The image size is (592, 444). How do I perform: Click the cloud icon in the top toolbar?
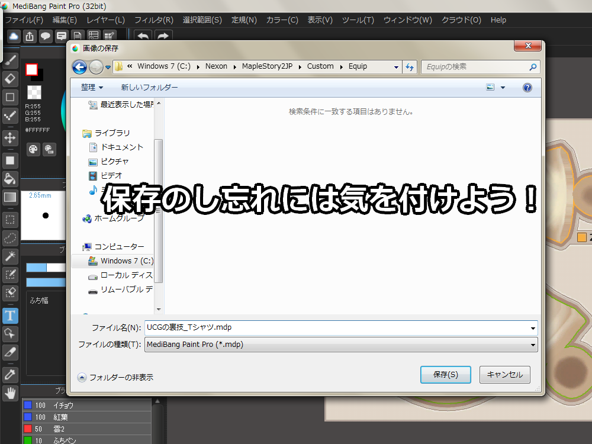click(14, 36)
